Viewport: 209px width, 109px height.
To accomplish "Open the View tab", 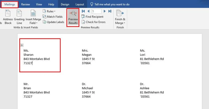I will point(39,4).
